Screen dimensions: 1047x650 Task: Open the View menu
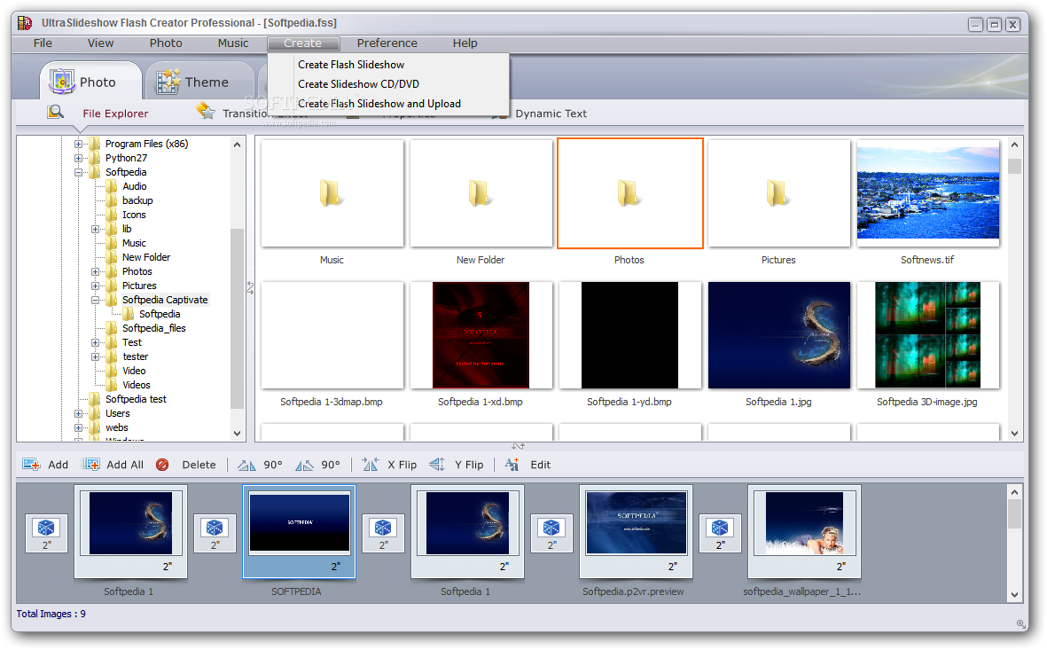point(100,43)
